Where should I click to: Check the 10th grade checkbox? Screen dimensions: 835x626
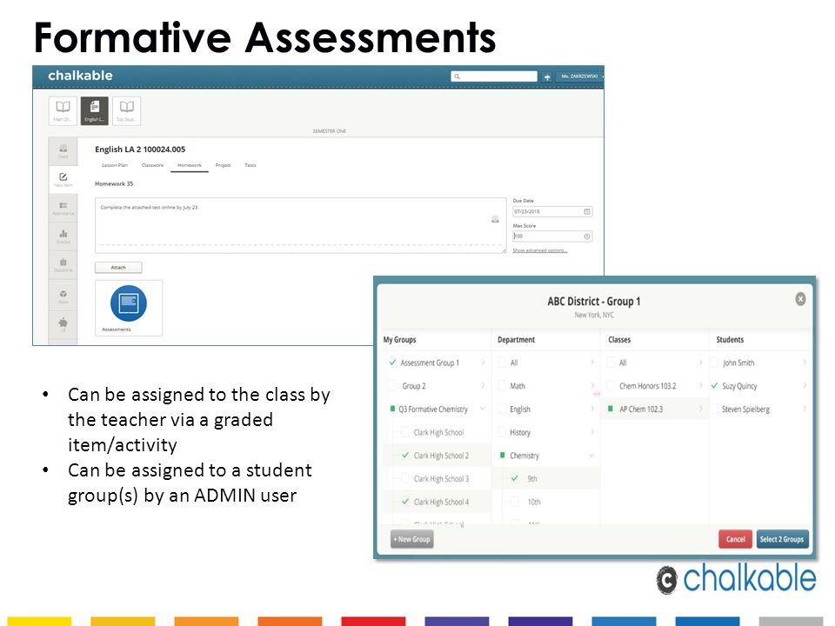(x=514, y=502)
